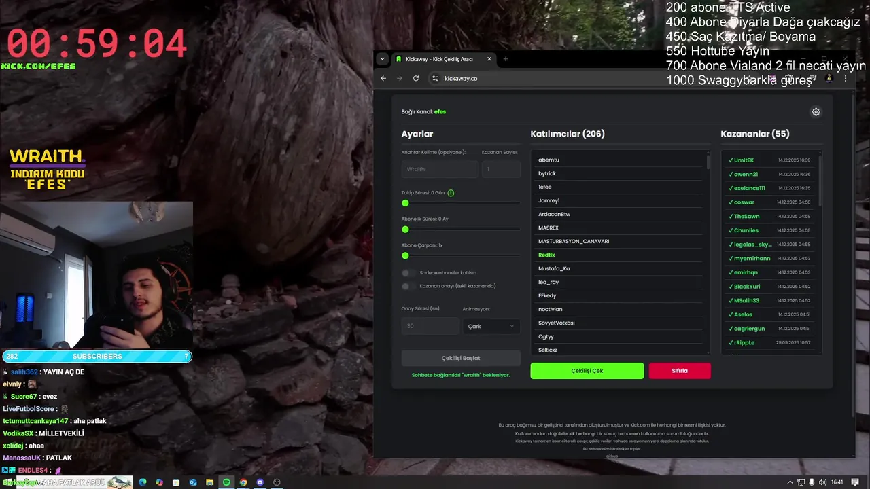Click winner UmitEK entry

[x=769, y=160]
